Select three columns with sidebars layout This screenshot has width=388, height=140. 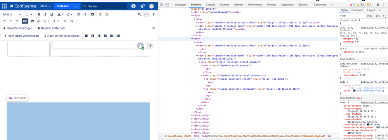click(118, 36)
